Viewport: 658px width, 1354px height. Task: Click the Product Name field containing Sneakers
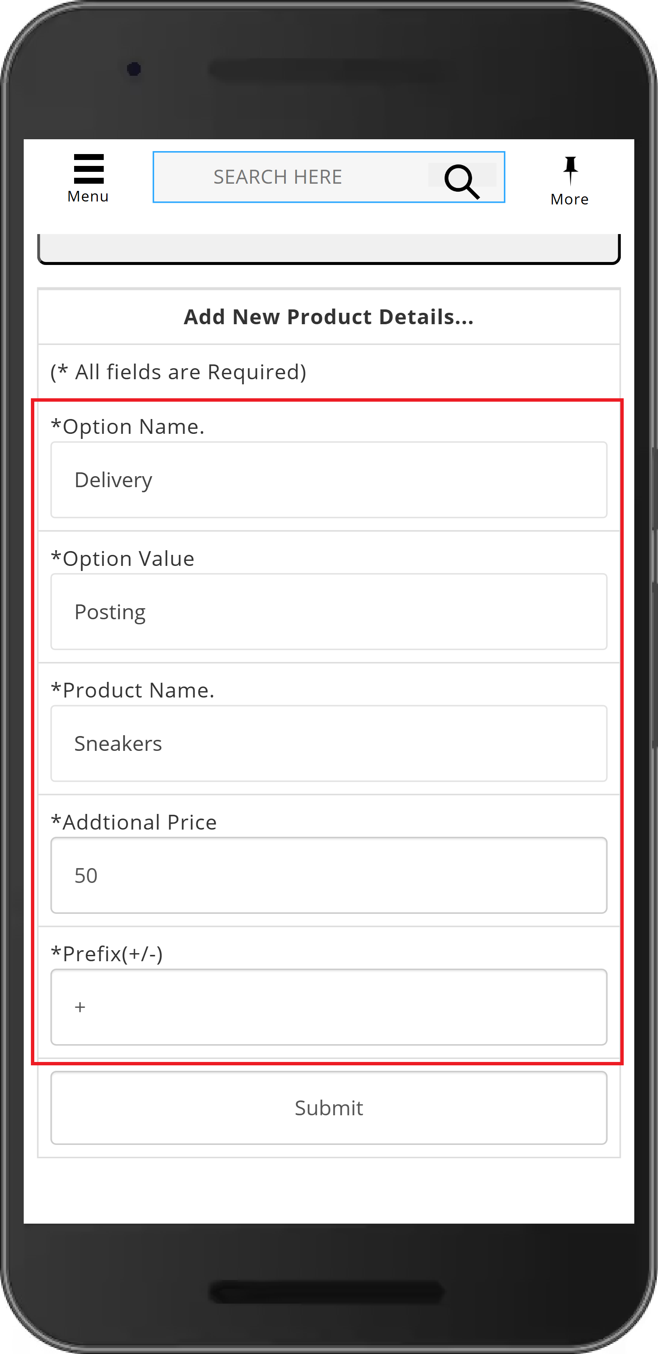[x=329, y=744]
